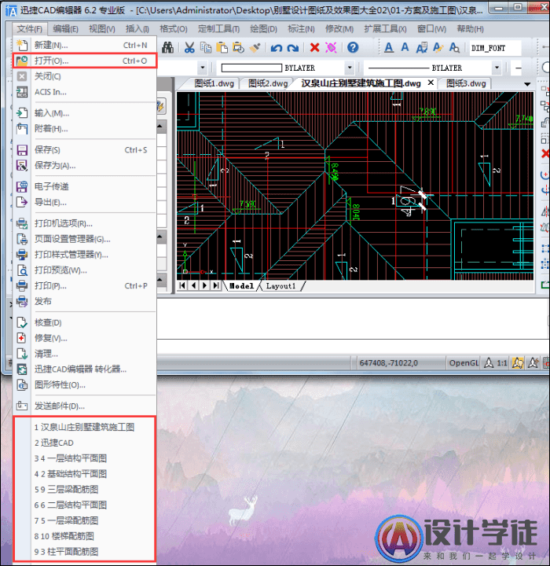Expand the document tabs list arrow
Image resolution: width=550 pixels, height=566 pixels.
[527, 84]
